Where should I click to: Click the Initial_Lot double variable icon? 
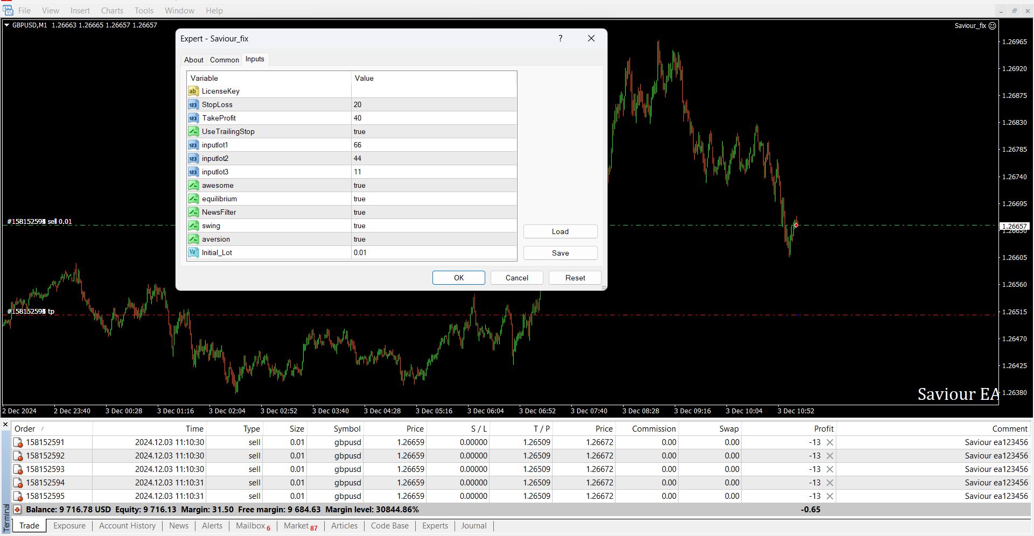(193, 253)
